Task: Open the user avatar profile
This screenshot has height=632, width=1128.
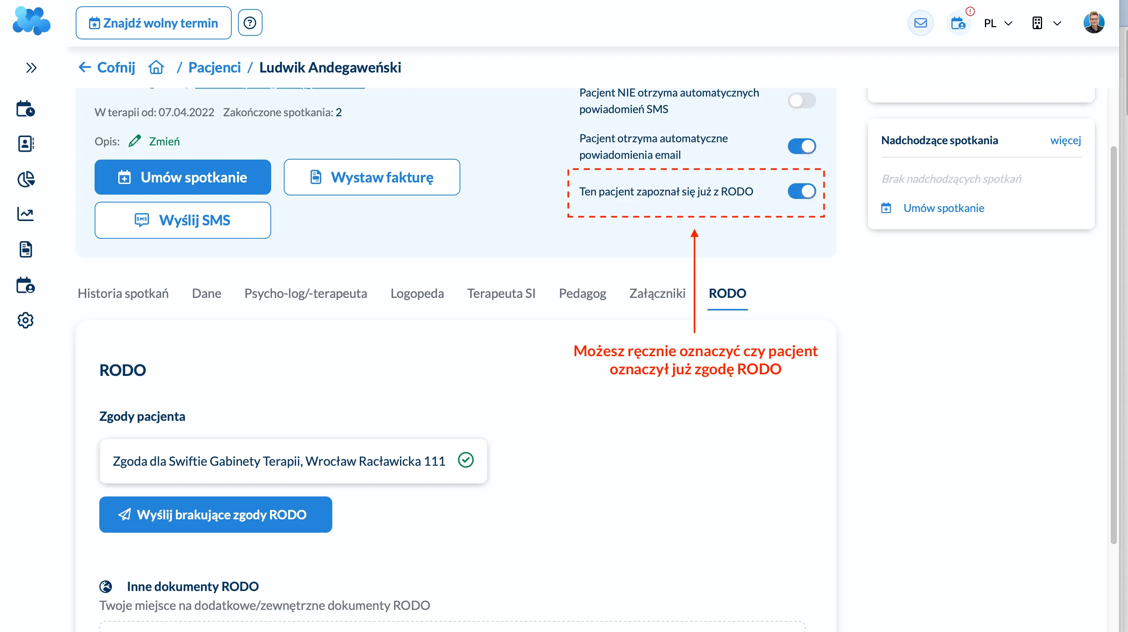Action: pos(1094,22)
